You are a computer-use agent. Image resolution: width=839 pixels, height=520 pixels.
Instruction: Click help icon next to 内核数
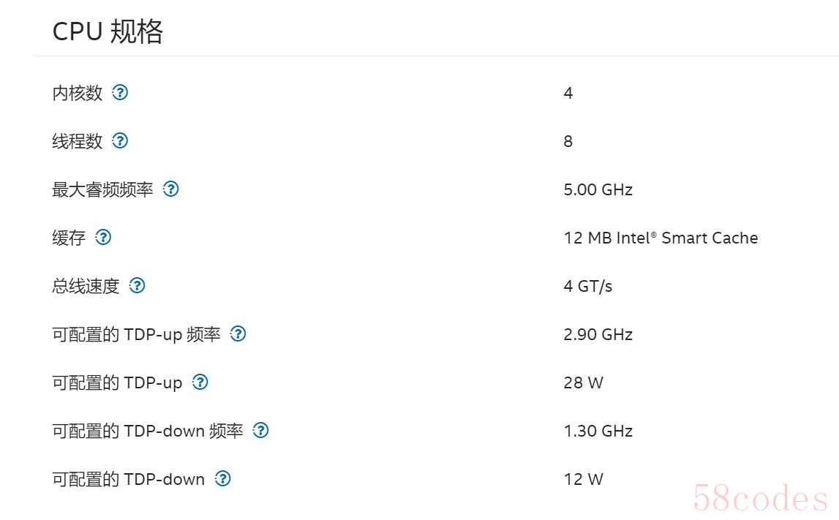[x=120, y=93]
